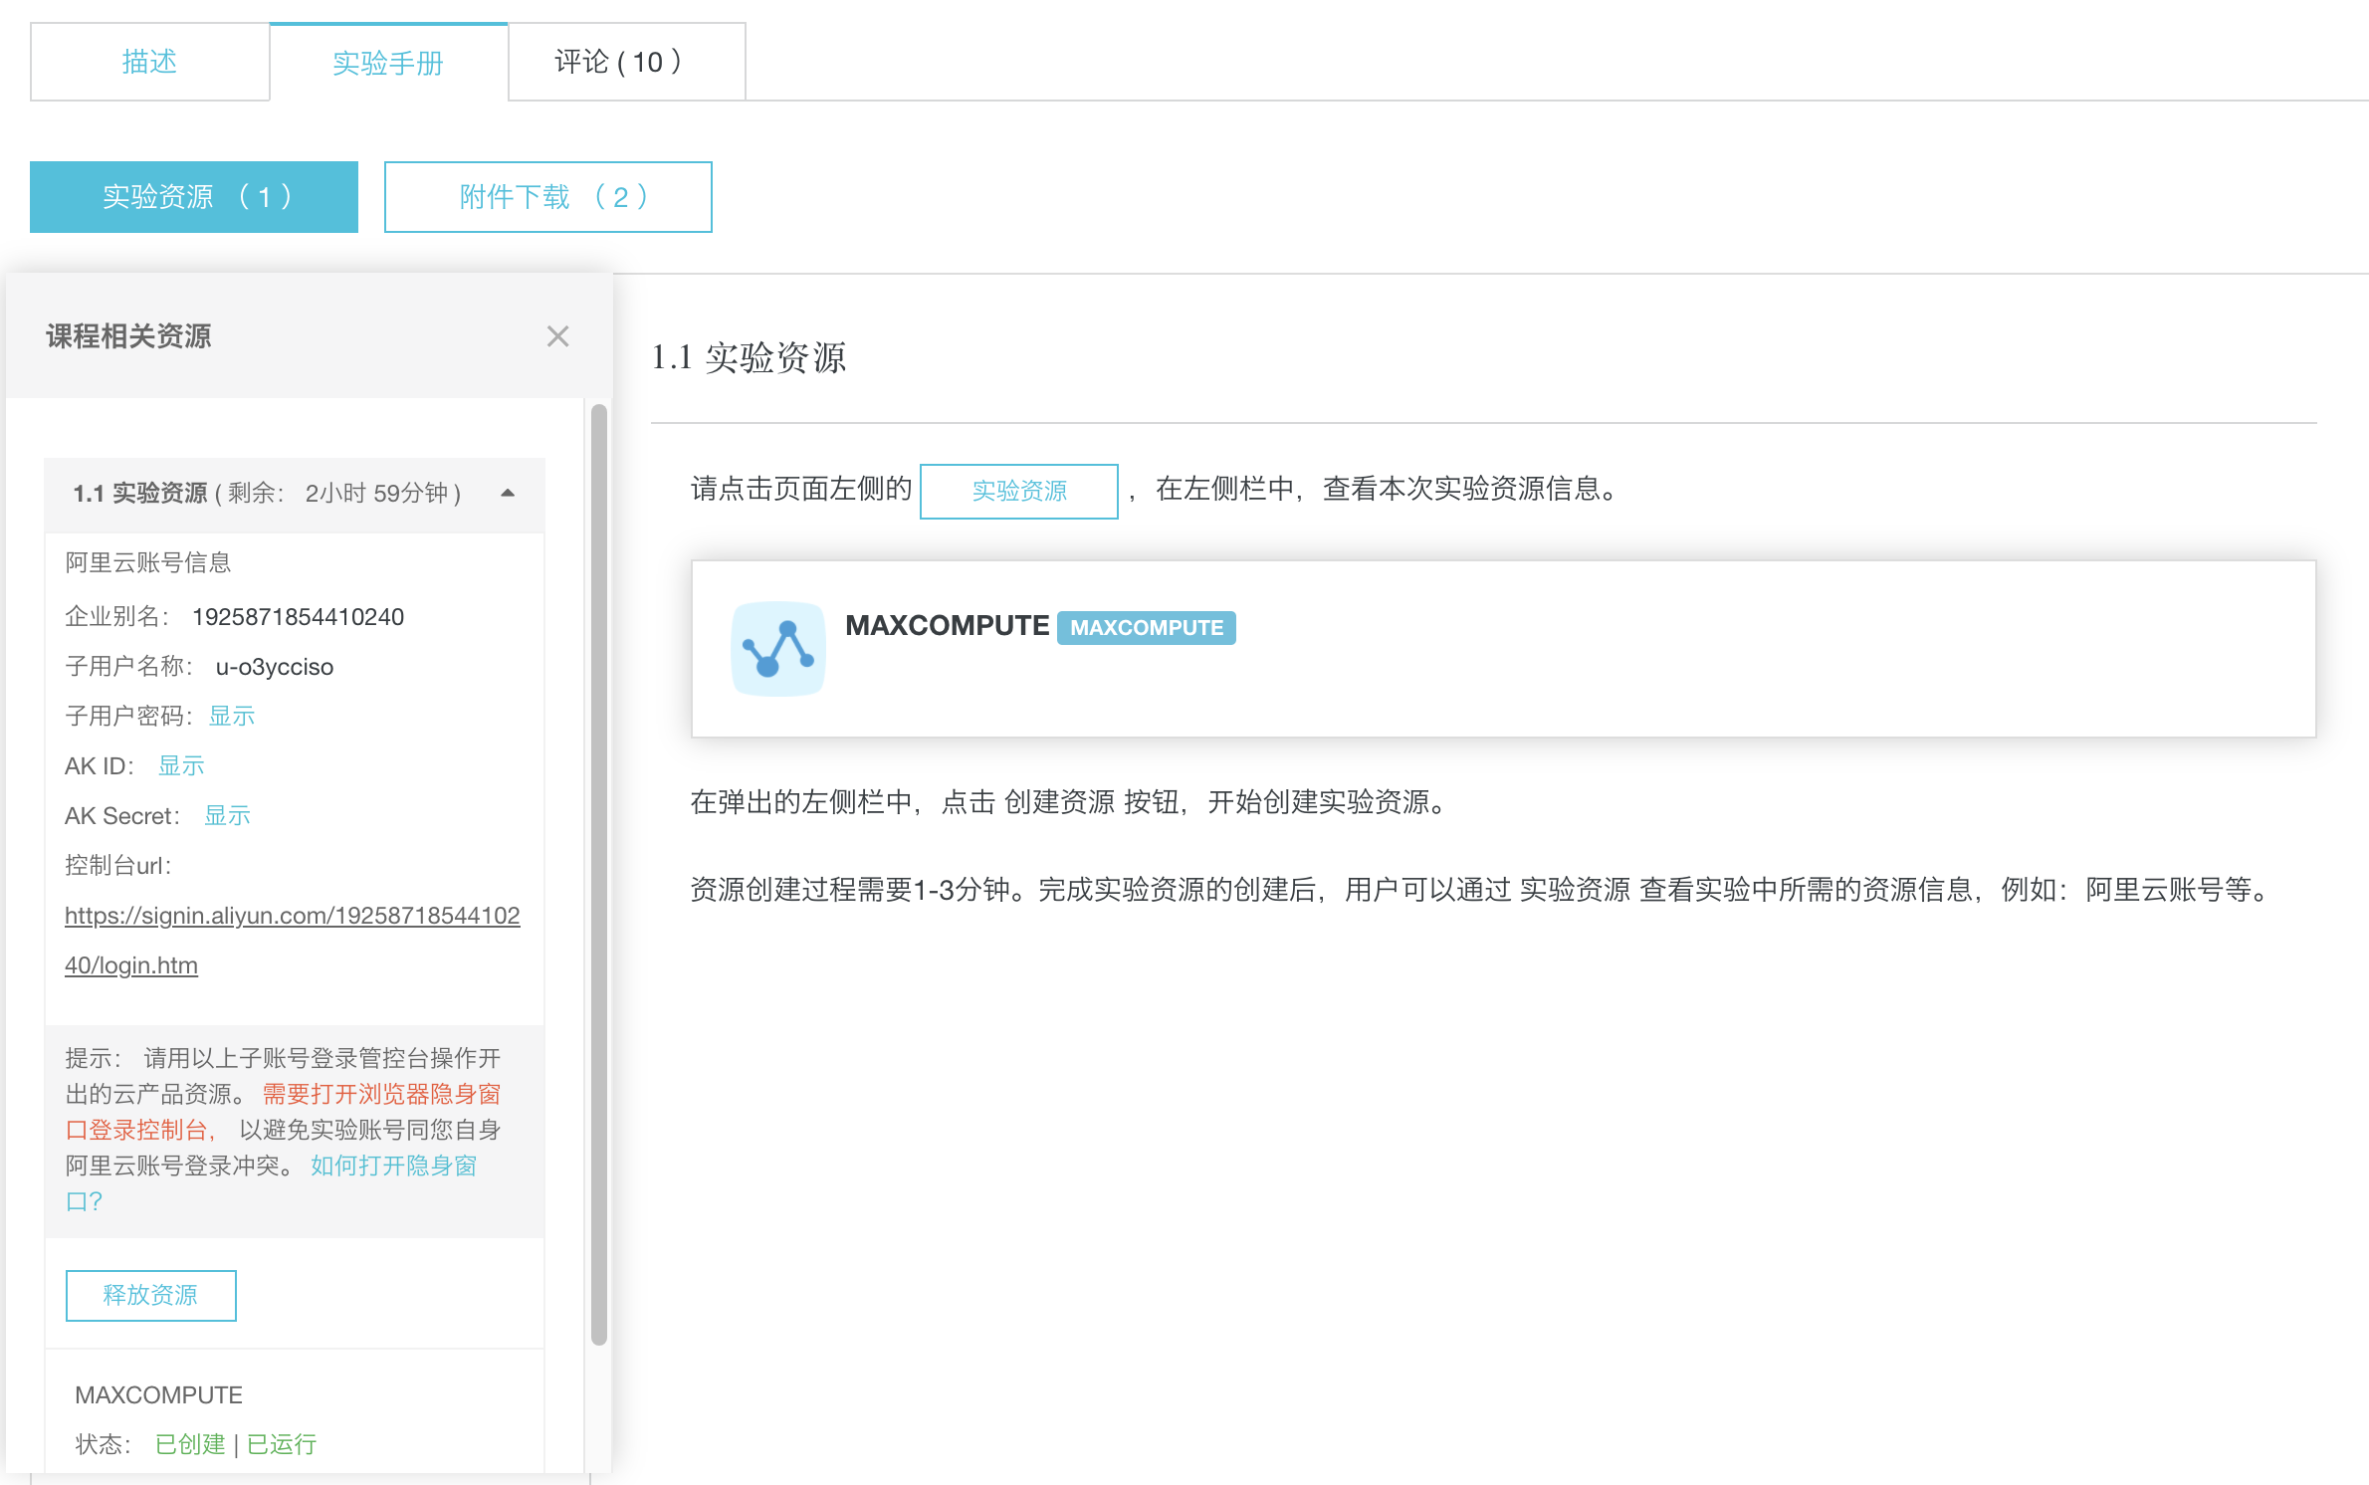This screenshot has width=2369, height=1485.
Task: Switch to the 描述 tab
Action: pos(148,61)
